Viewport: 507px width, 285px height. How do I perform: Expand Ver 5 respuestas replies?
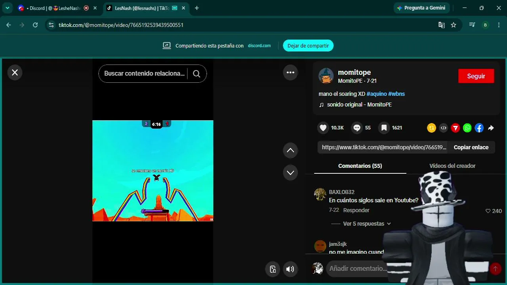tap(367, 224)
